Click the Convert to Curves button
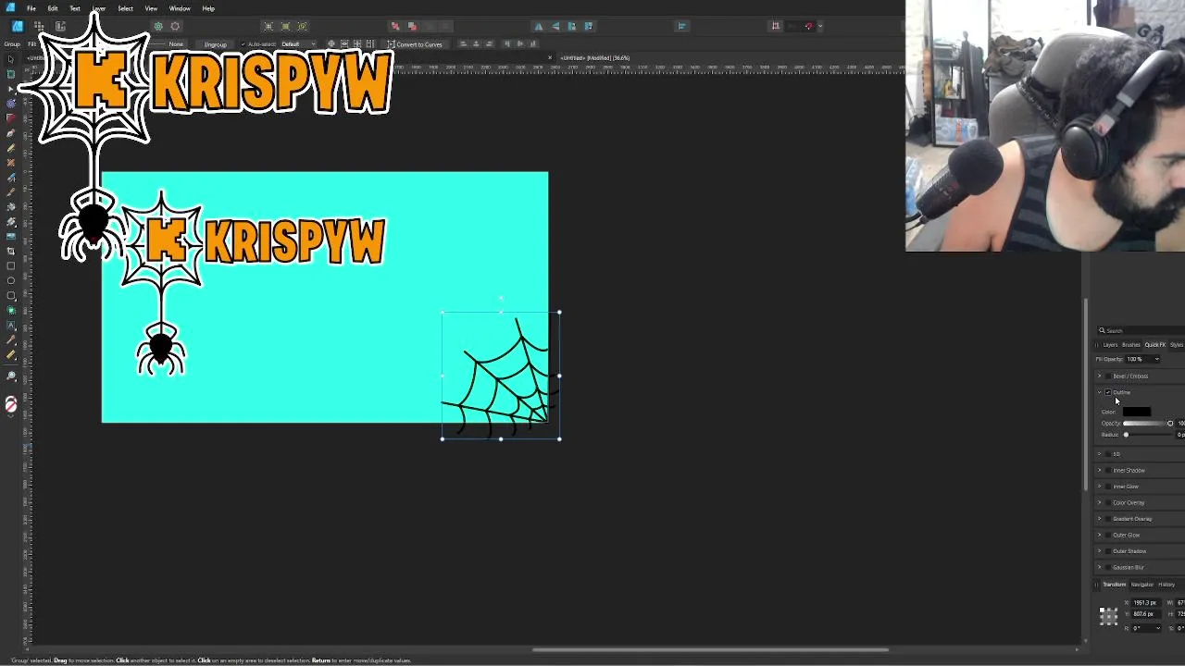 (415, 44)
